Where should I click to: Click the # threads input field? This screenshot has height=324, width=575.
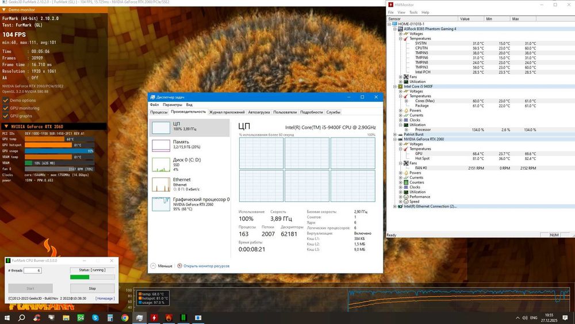[32, 270]
